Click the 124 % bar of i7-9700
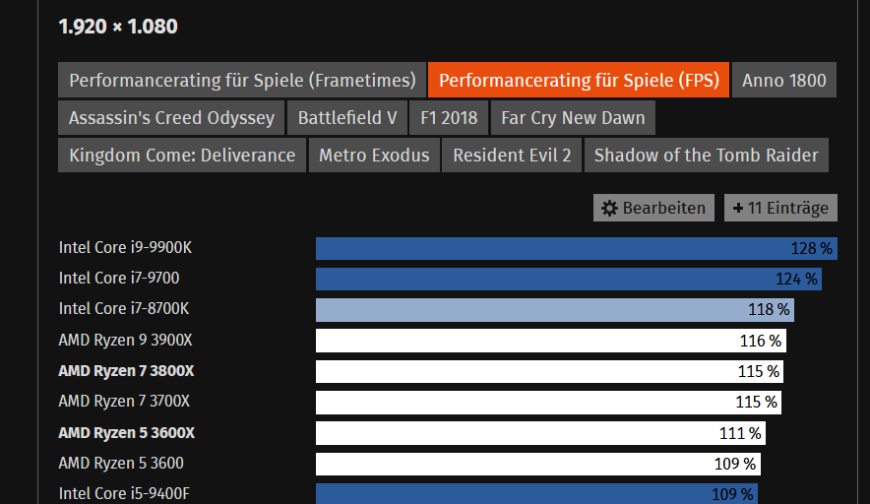870x504 pixels. click(x=569, y=280)
